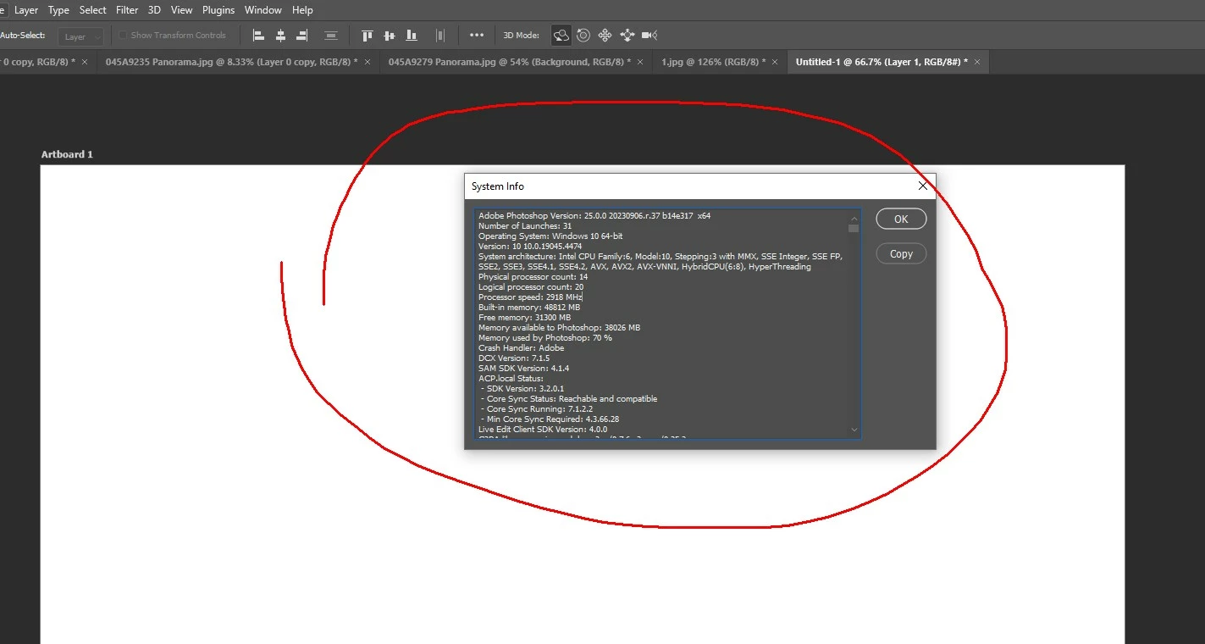The width and height of the screenshot is (1205, 644).
Task: Click Distribute vertically icon in options bar
Action: click(x=331, y=36)
